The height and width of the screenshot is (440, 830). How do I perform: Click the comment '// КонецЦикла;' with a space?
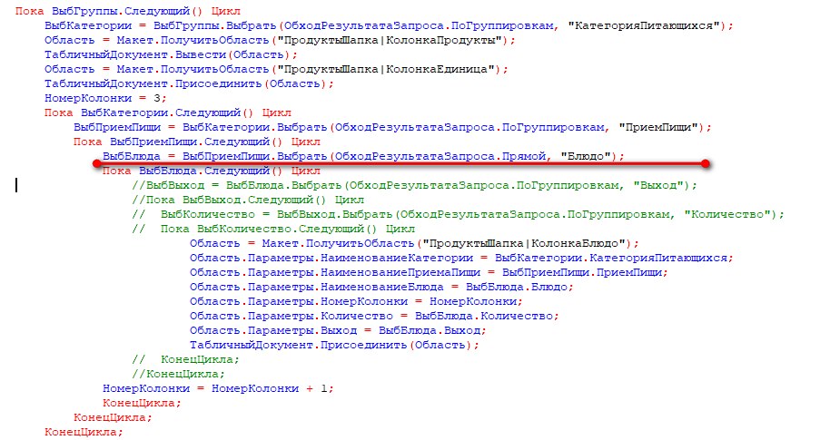186,359
